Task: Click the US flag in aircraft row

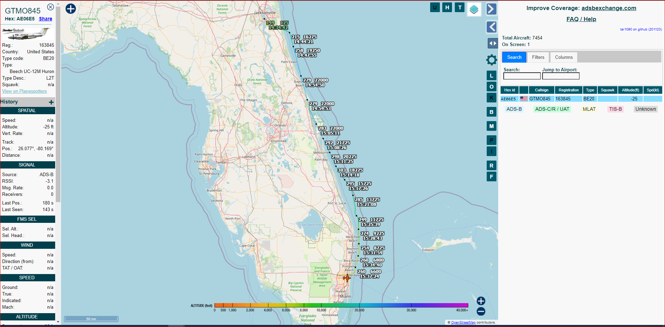Action: click(523, 99)
